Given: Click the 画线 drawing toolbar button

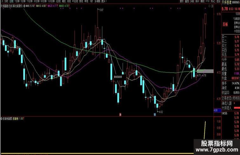Looking at the screenshot, I should 203,1.
